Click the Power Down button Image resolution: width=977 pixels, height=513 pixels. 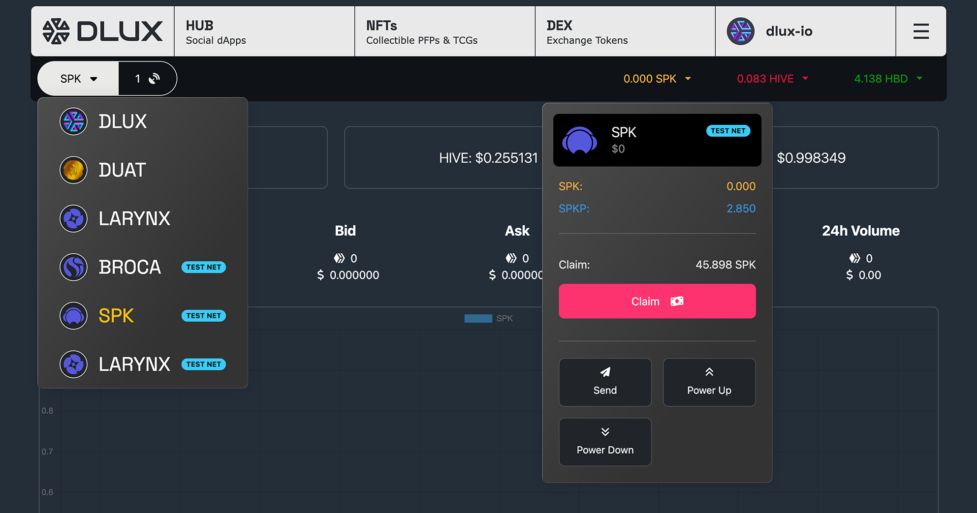click(x=605, y=442)
